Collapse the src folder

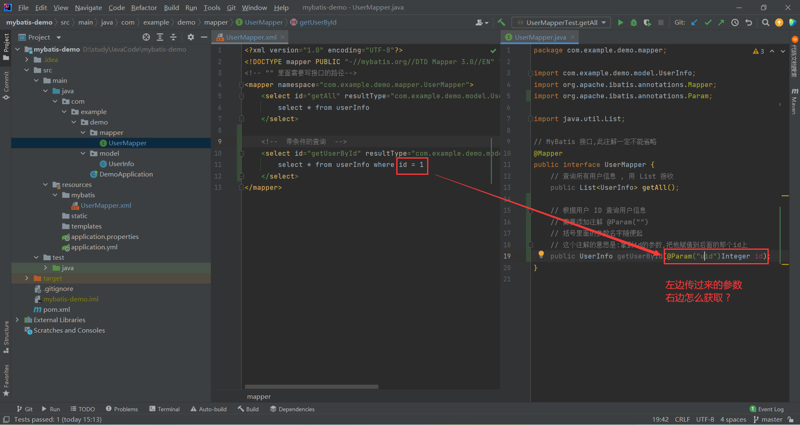(27, 70)
